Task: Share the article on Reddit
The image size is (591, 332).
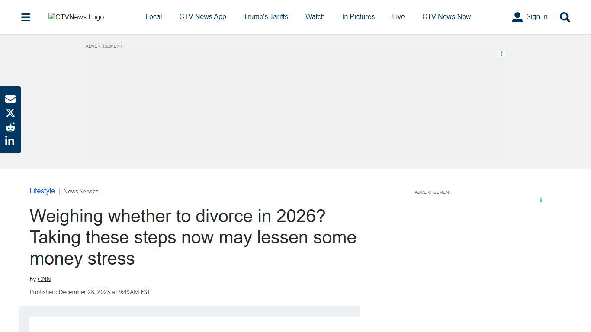Action: 10,127
